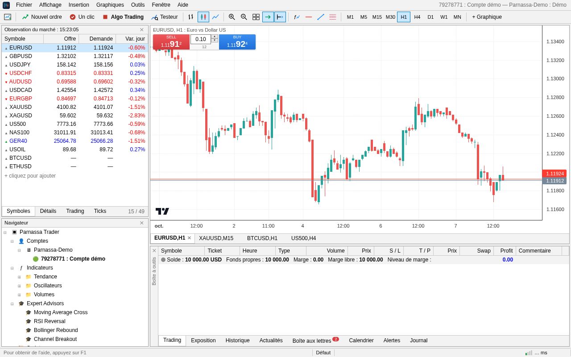
Task: Switch to the H4 timeframe
Action: point(417,17)
